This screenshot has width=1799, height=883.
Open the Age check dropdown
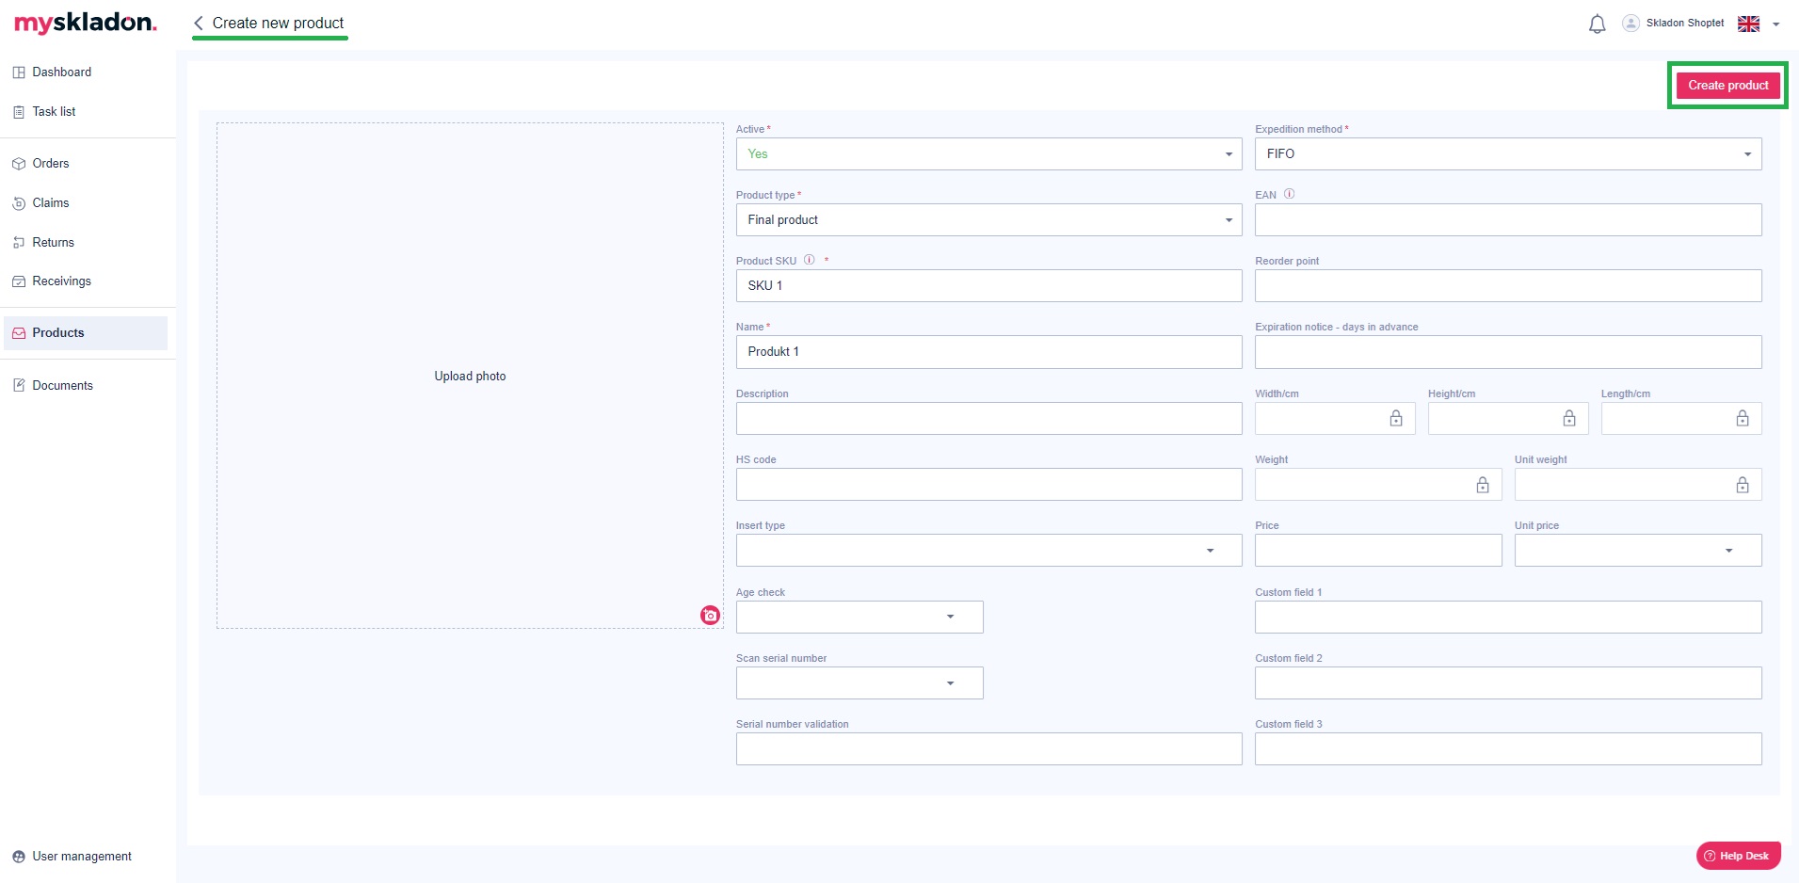click(859, 618)
